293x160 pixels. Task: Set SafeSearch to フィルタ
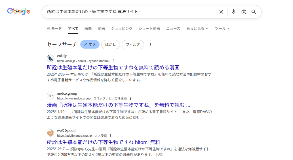click(133, 45)
